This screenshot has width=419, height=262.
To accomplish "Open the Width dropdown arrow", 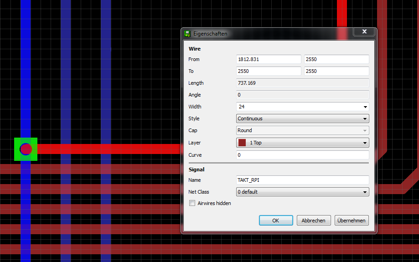I will pyautogui.click(x=365, y=107).
